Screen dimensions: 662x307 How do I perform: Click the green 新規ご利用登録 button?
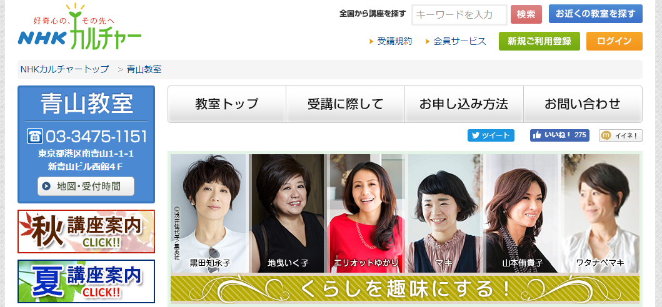(539, 41)
